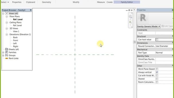Enable the Shared checkbox
This screenshot has width=174, height=98.
[x=157, y=79]
